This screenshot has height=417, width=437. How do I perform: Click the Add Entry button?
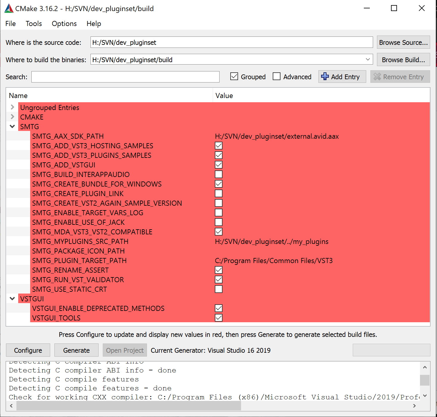(342, 77)
